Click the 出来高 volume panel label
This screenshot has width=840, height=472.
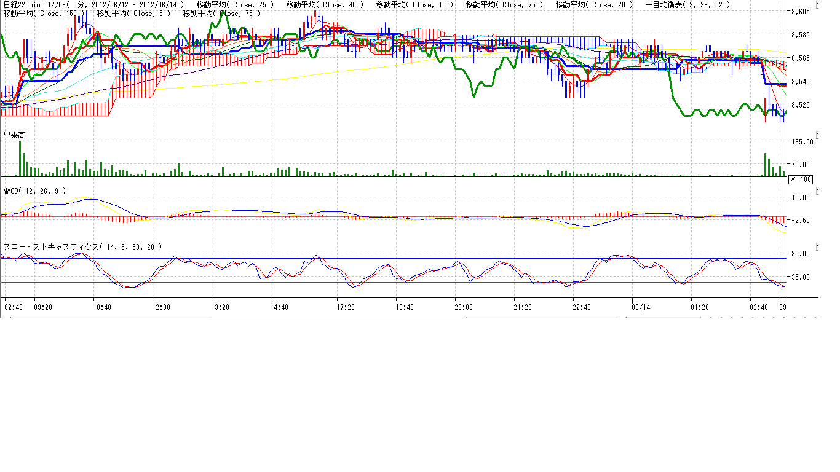(x=15, y=135)
